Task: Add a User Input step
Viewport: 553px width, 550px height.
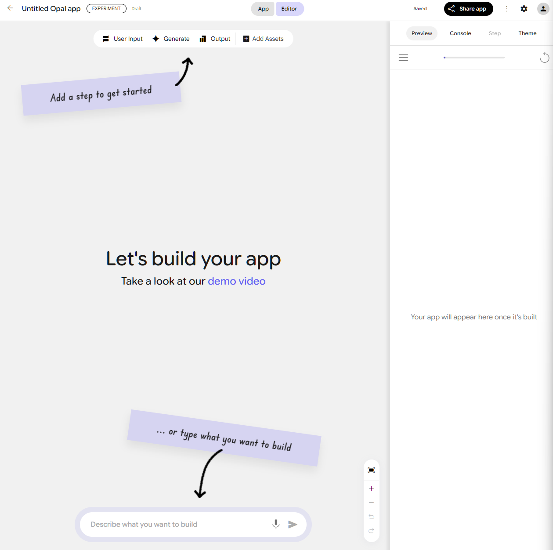Action: 123,39
